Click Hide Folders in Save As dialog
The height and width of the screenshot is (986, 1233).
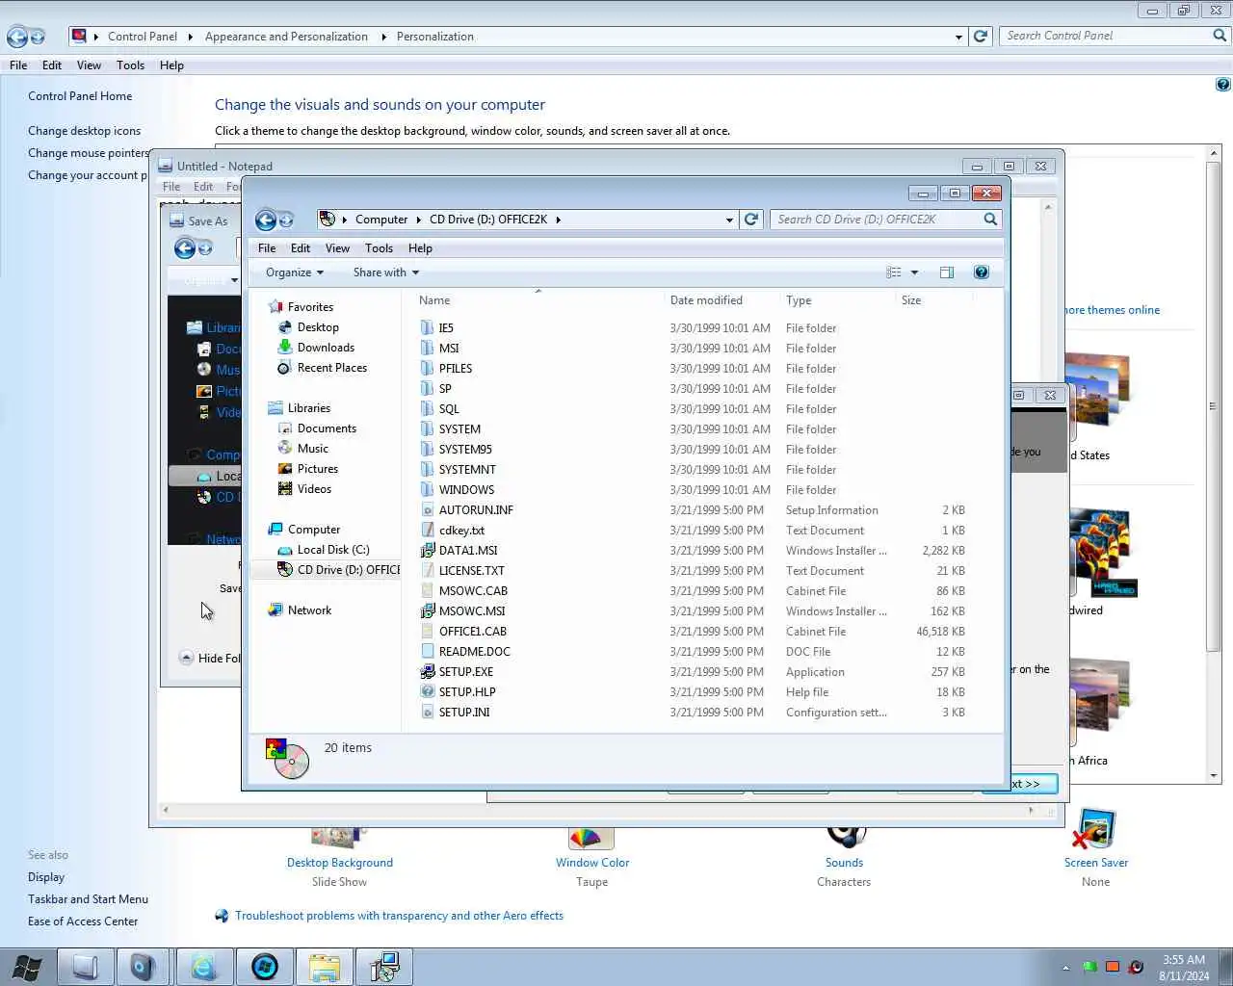(210, 658)
